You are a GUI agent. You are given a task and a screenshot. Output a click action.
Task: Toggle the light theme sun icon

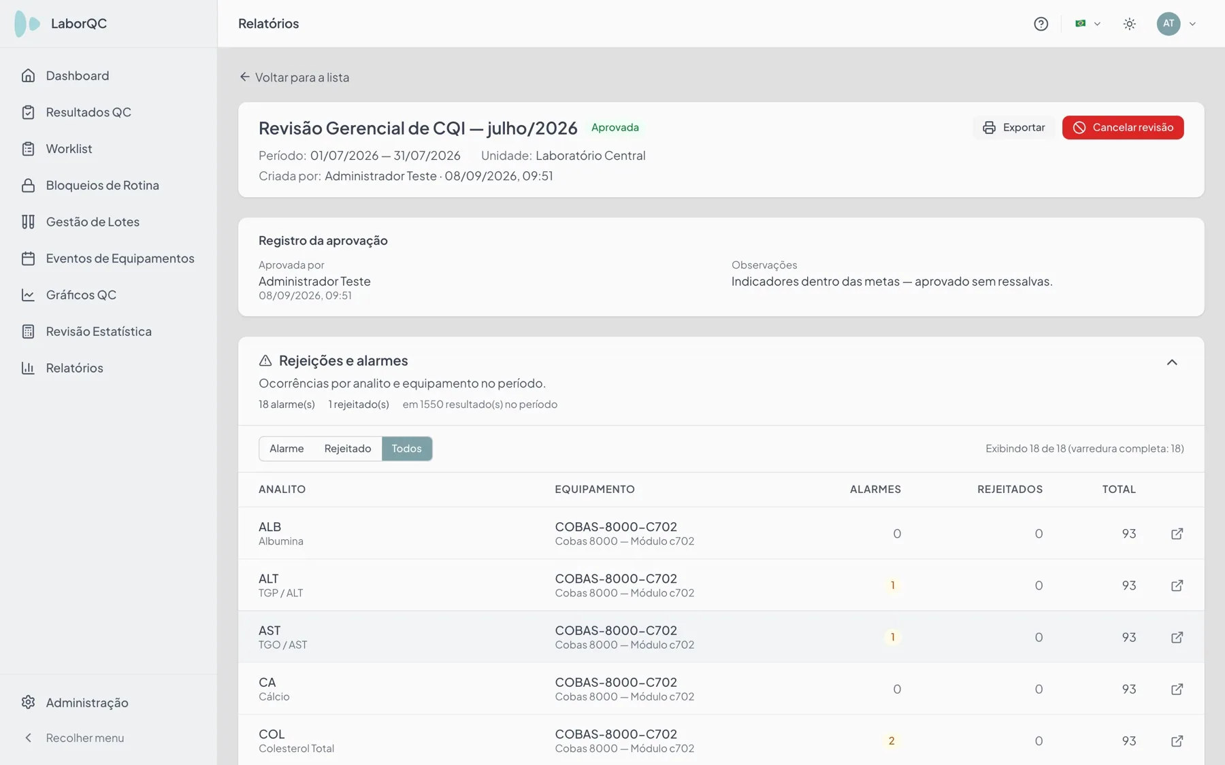1130,24
